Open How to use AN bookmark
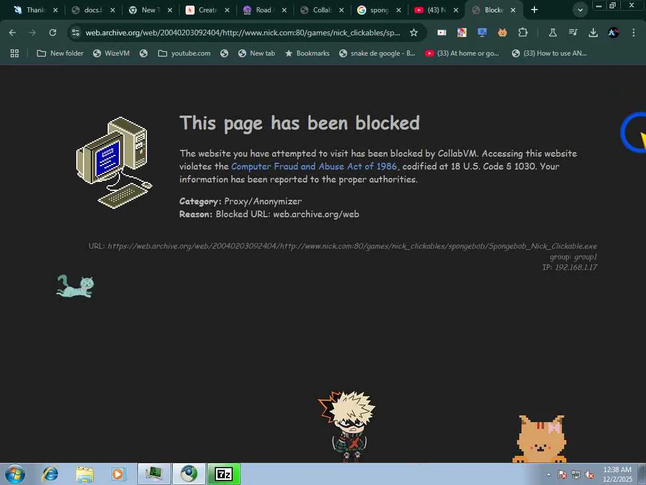646x485 pixels. 549,53
